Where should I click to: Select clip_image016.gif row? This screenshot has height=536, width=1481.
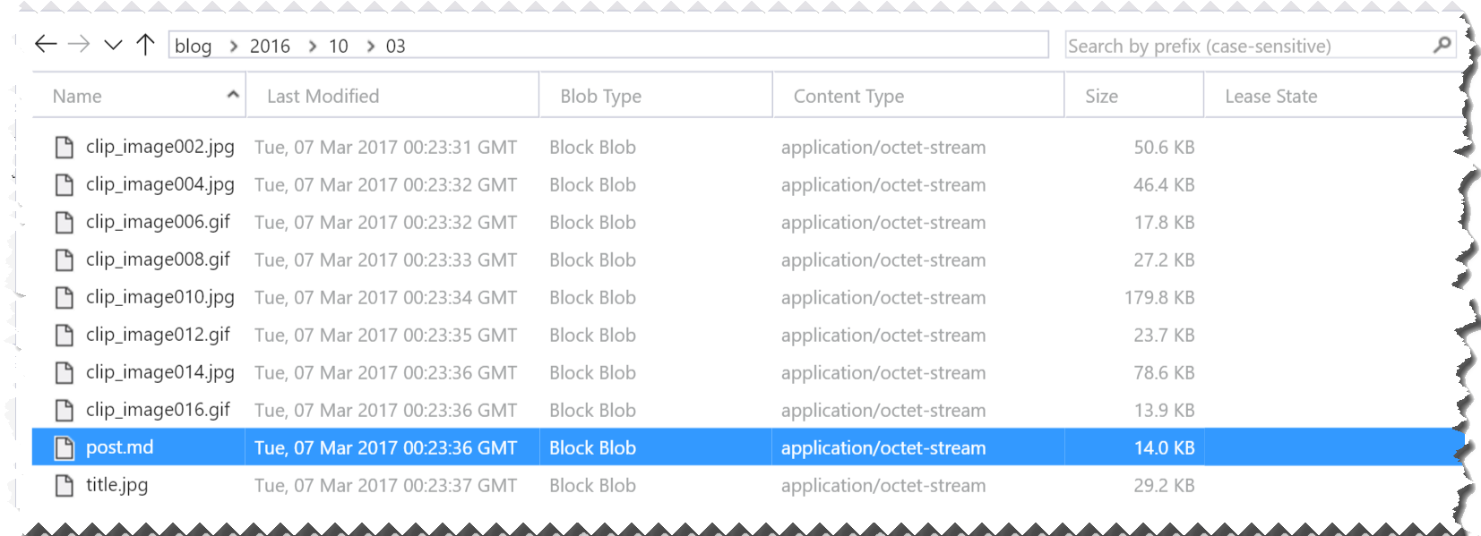tap(747, 410)
